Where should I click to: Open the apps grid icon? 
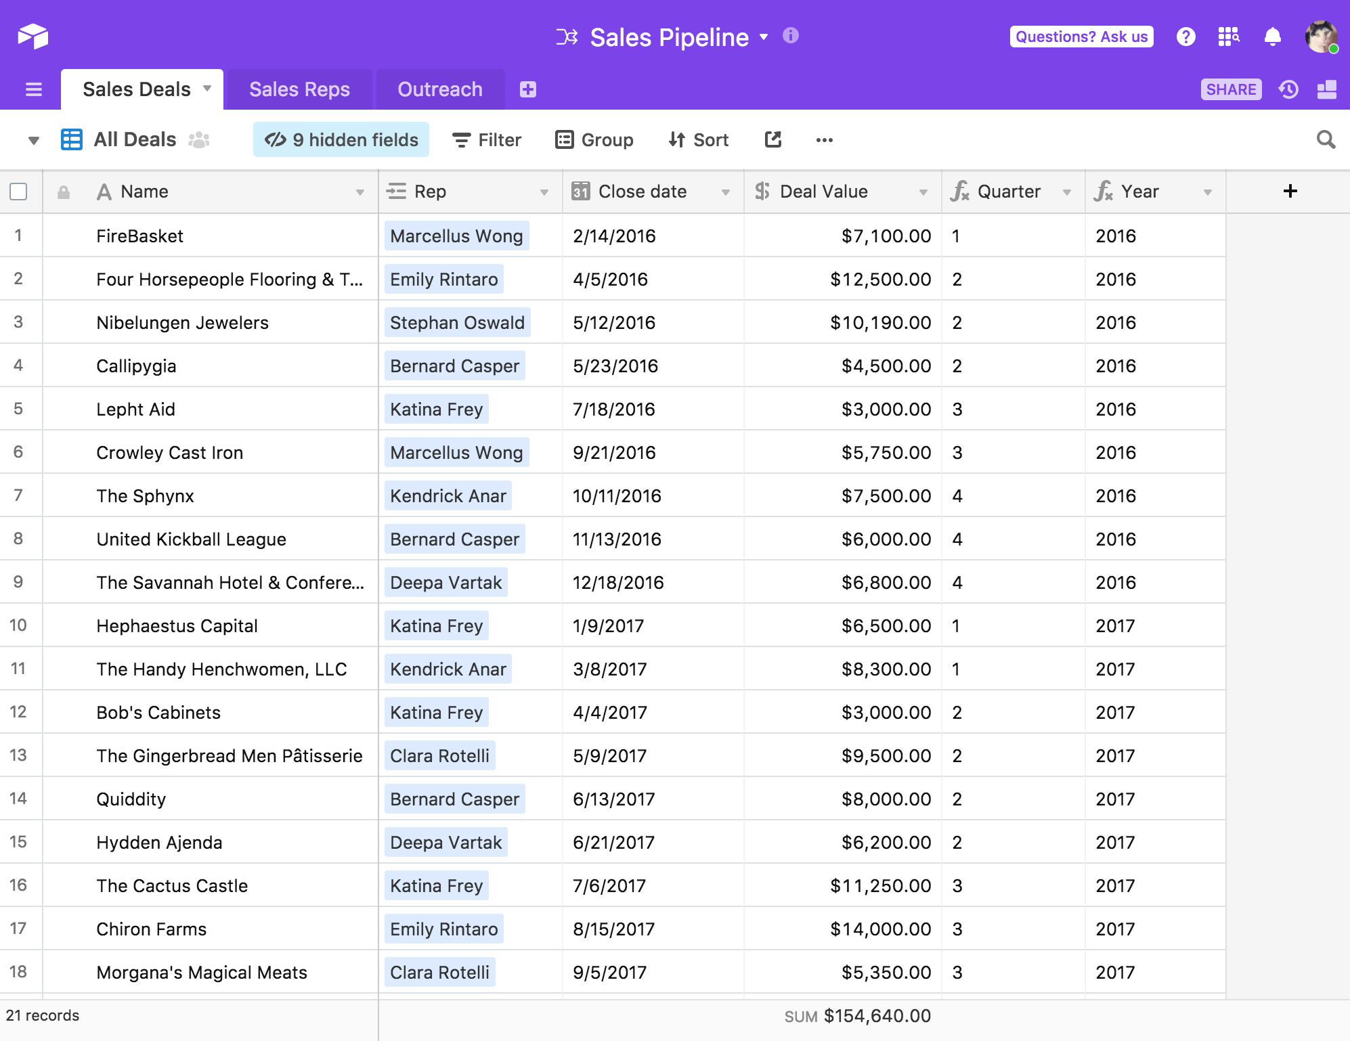1228,37
